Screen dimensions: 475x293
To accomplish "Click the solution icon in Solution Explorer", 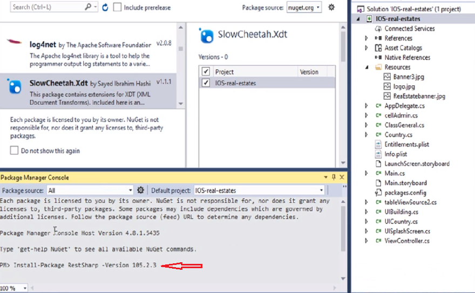I will point(360,9).
